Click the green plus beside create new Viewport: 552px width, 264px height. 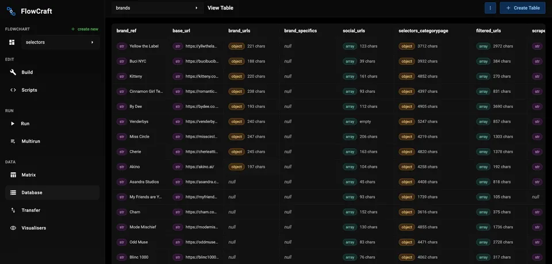(73, 29)
